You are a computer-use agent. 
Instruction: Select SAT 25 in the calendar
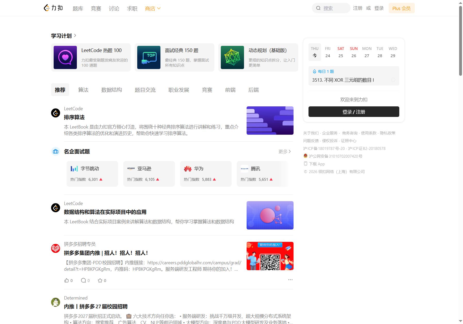coord(341,52)
